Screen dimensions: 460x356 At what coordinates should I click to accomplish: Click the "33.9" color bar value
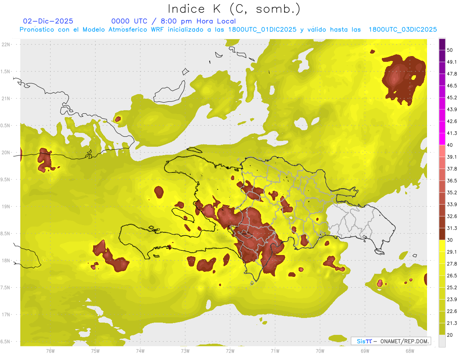452,204
